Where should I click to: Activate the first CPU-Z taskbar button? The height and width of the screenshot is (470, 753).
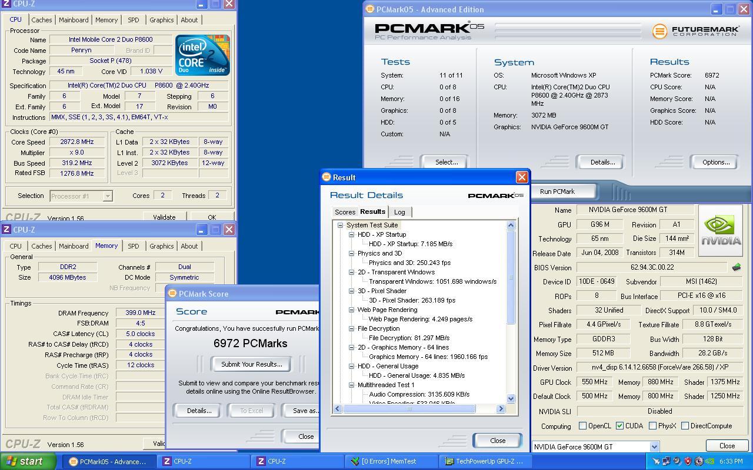coord(204,461)
